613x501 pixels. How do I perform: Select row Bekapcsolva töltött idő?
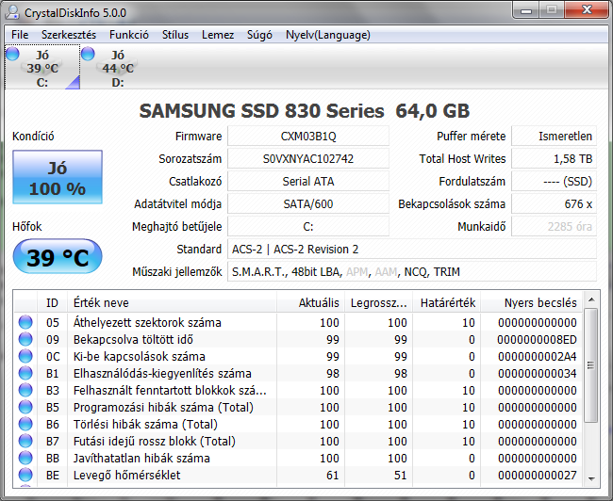298,339
